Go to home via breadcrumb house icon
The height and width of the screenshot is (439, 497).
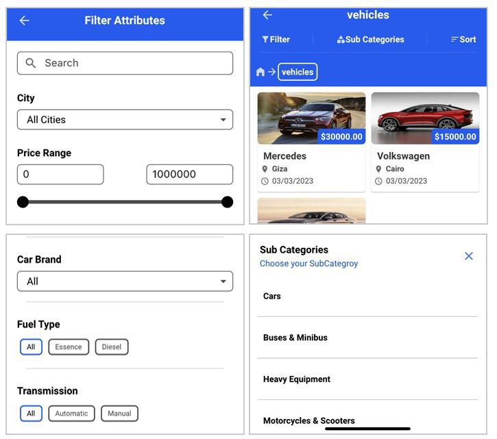pyautogui.click(x=260, y=72)
